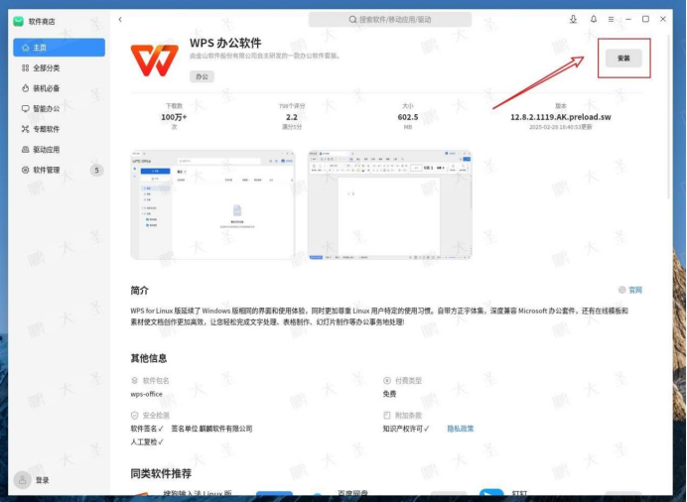Screen dimensions: 687x502
Task: Open the 官网 link
Action: coord(635,290)
